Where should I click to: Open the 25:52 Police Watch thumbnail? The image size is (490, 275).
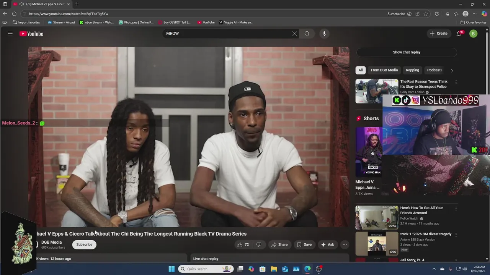point(377,217)
